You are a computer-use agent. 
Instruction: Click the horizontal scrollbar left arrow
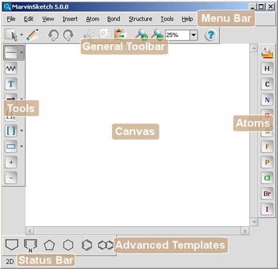click(29, 231)
